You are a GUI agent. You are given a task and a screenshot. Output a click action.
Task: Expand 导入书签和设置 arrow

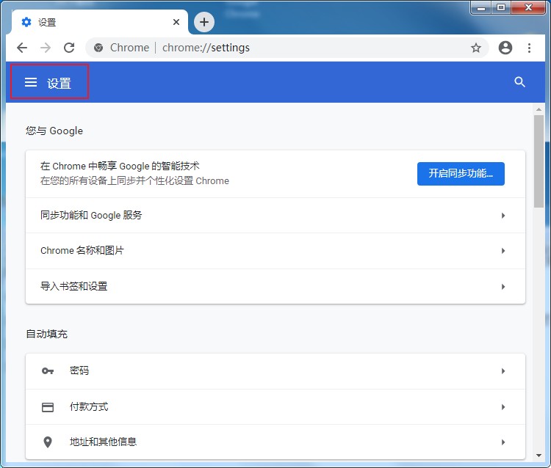pos(503,287)
